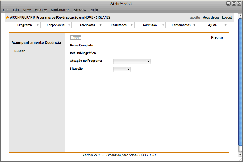Select Buscar in the left sidebar
Screen dimensions: 243x162
pos(19,51)
